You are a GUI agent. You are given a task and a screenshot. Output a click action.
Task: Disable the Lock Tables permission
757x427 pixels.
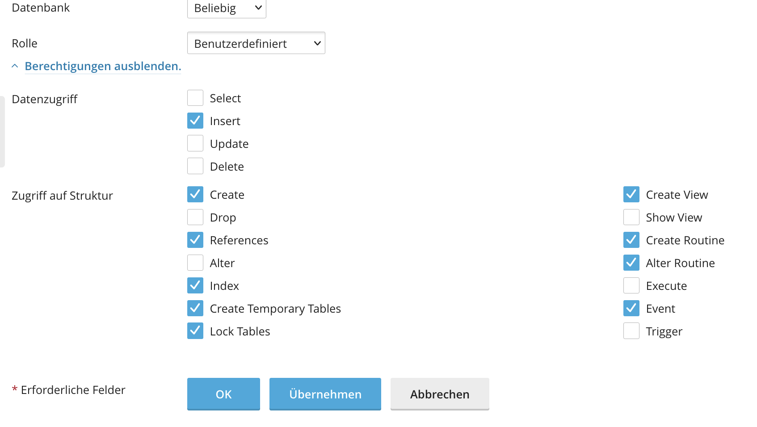point(195,331)
